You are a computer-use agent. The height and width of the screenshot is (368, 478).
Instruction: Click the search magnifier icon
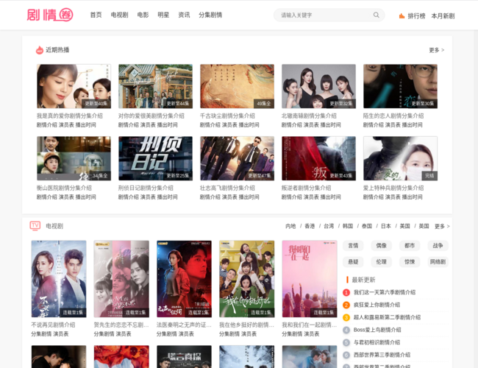click(377, 15)
